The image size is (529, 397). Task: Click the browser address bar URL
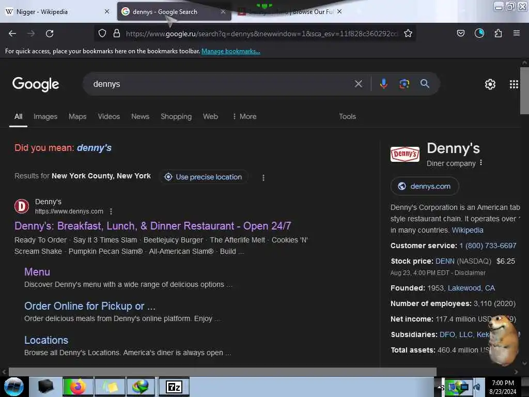261,34
